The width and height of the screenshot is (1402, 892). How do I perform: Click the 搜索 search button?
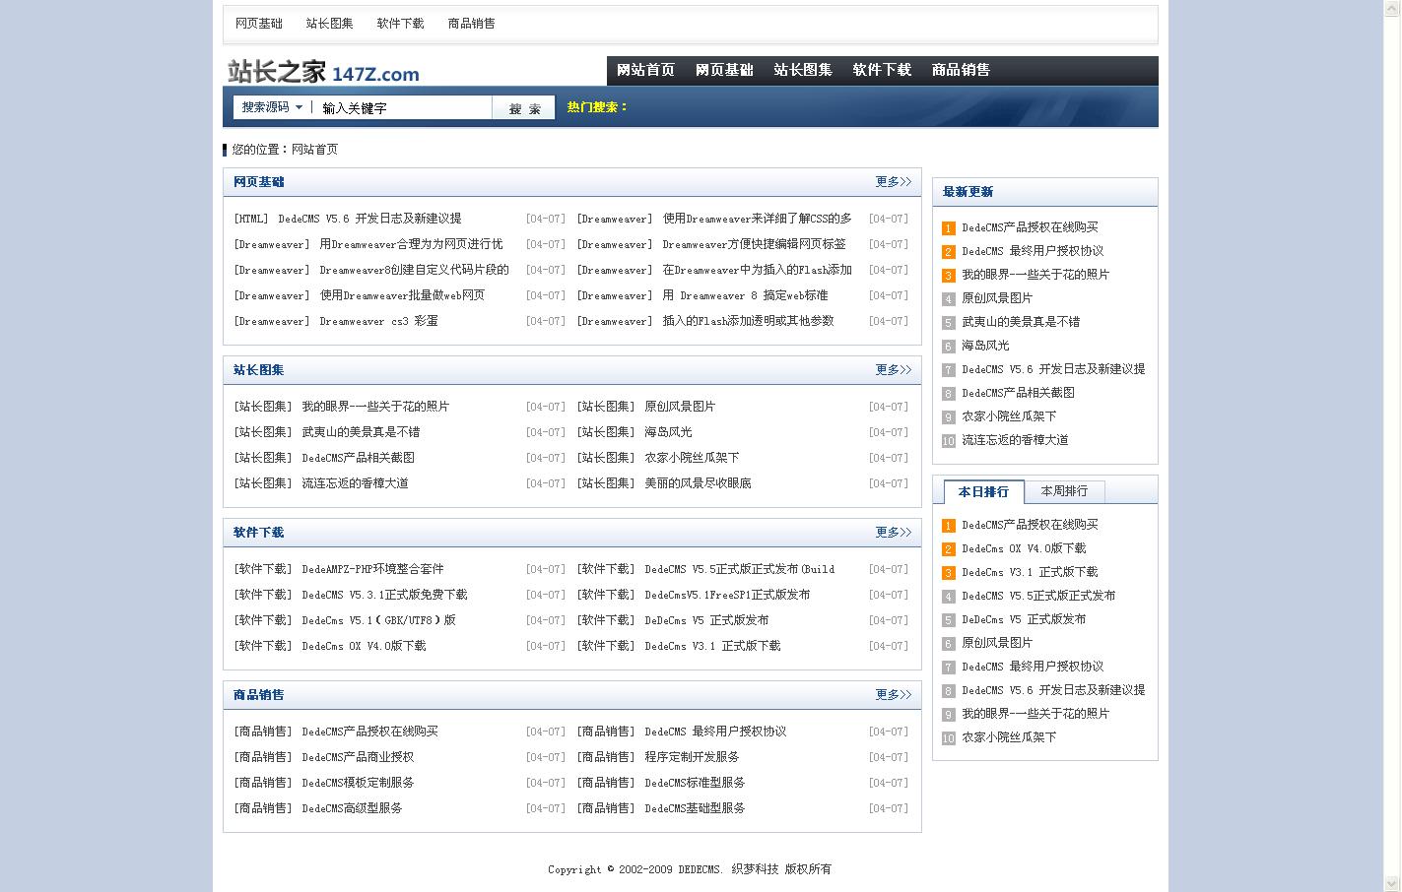coord(524,108)
